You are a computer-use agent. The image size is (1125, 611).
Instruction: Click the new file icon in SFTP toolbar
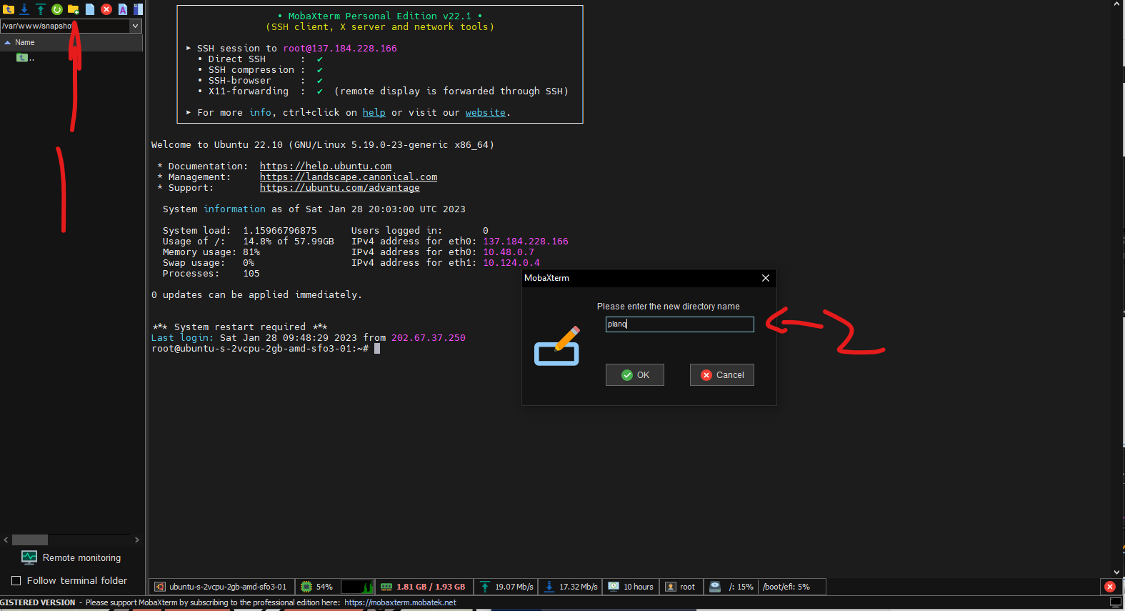pyautogui.click(x=90, y=9)
